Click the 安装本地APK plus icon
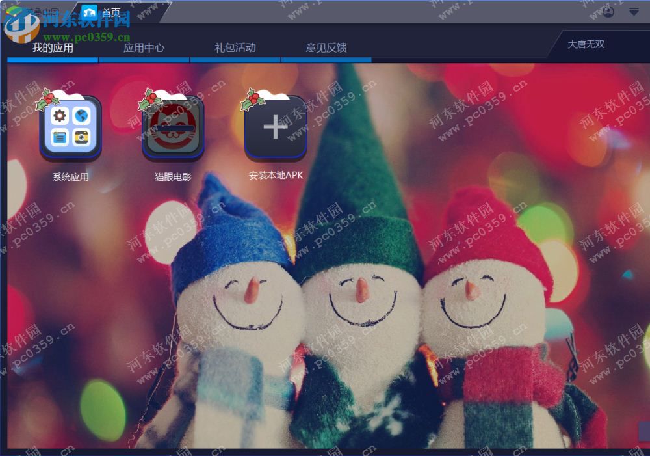This screenshot has width=650, height=456. pyautogui.click(x=276, y=127)
